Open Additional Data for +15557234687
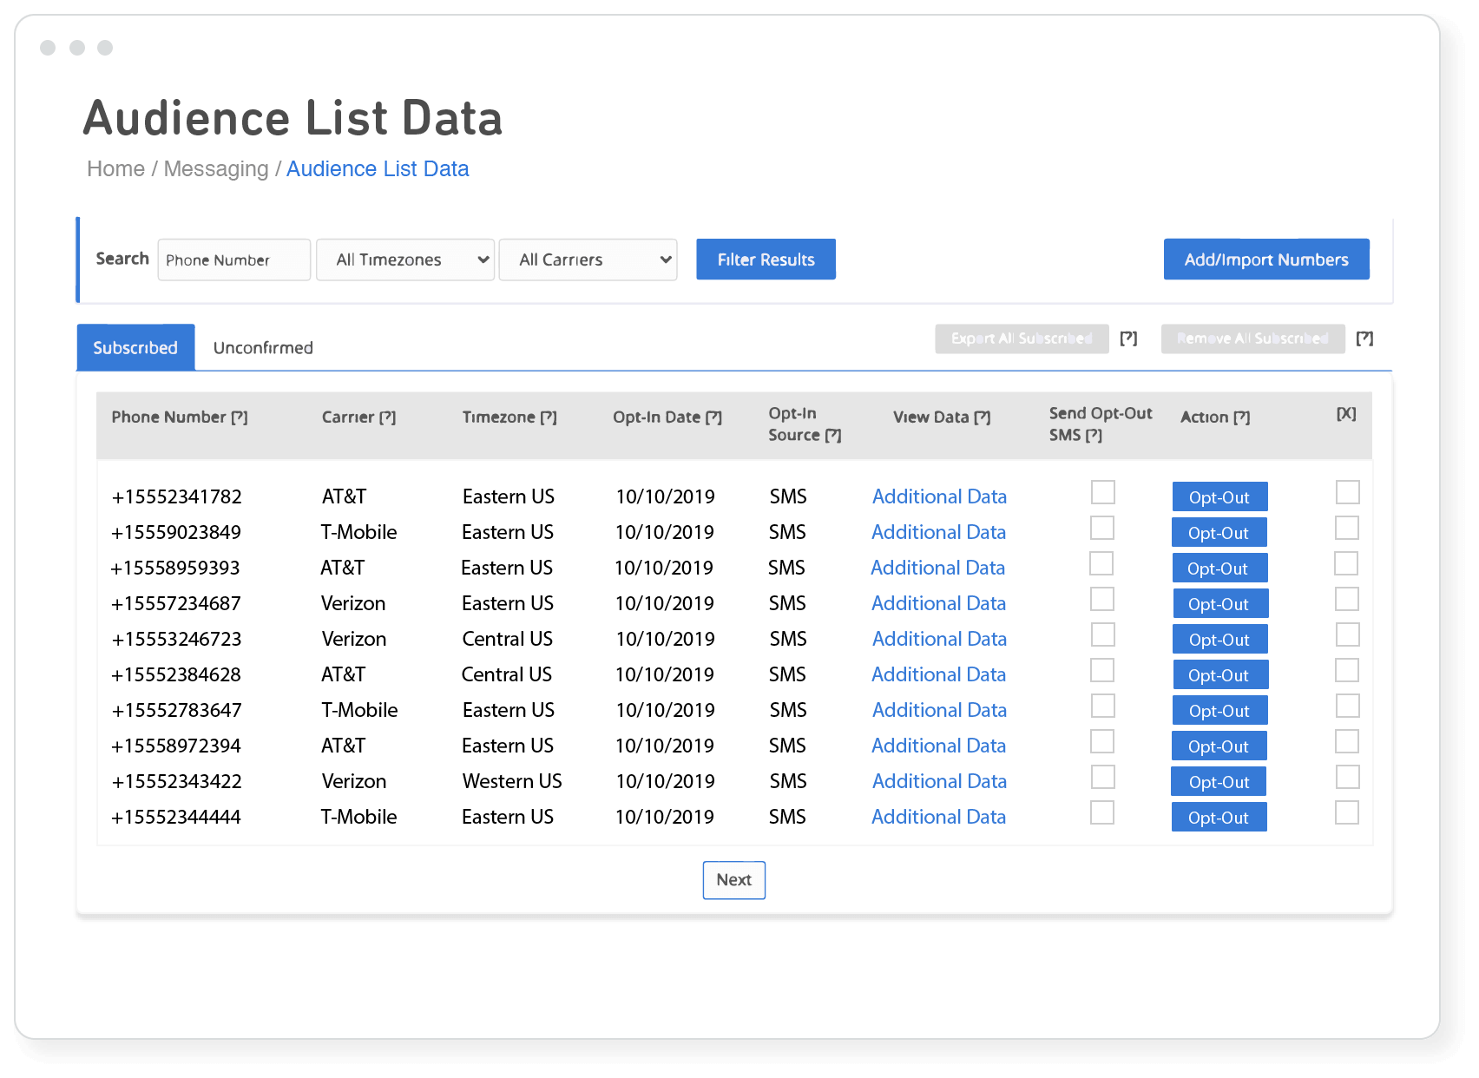This screenshot has width=1479, height=1078. [938, 603]
